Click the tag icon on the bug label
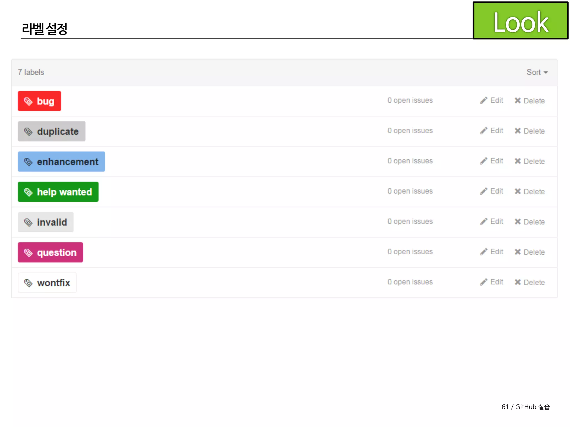Image resolution: width=570 pixels, height=427 pixels. (x=28, y=101)
